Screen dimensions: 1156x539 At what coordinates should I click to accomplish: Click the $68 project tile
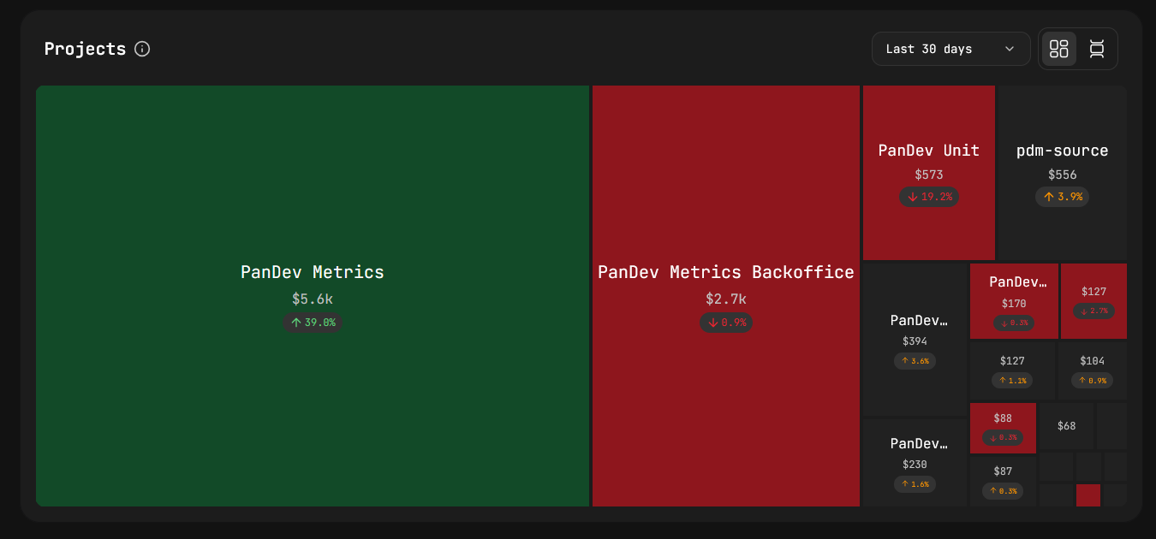click(1066, 426)
